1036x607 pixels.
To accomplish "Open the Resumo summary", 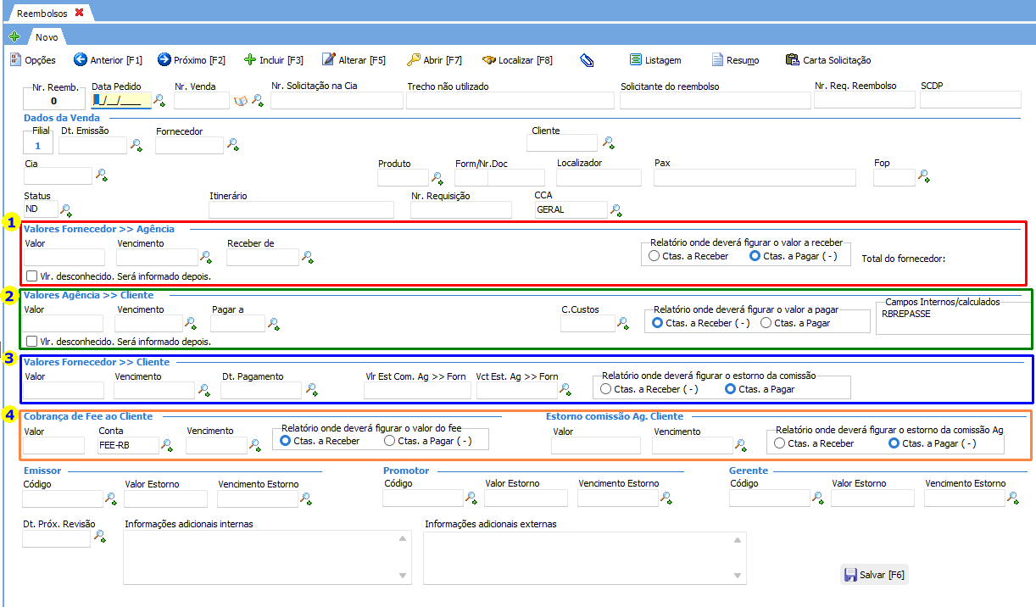I will click(x=735, y=60).
